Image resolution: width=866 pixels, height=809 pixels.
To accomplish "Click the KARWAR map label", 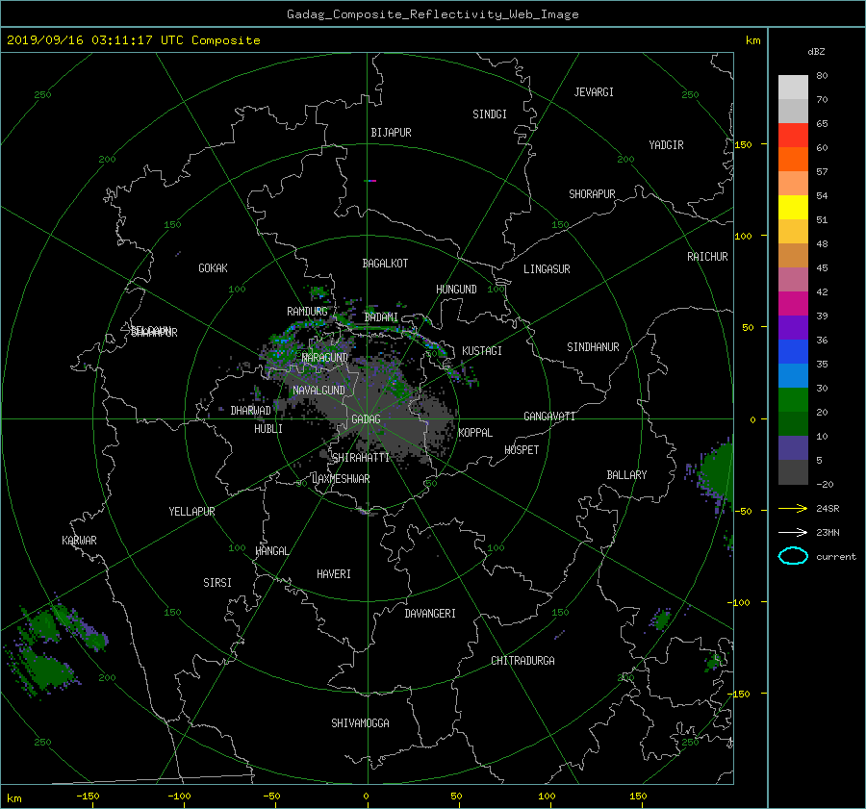I will coord(79,541).
